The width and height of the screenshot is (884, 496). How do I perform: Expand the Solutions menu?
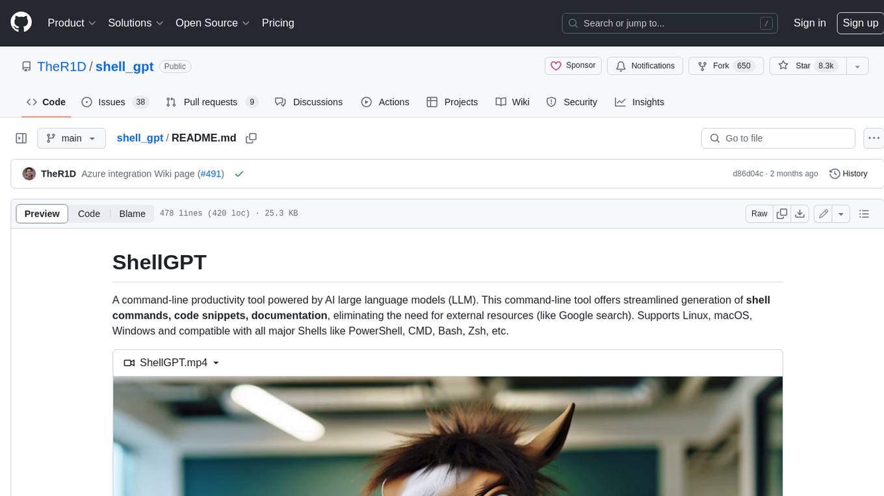pos(136,23)
